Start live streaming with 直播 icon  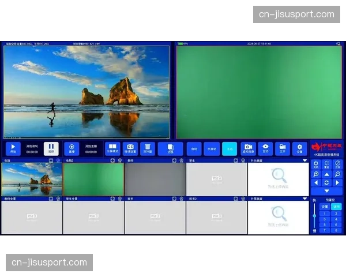pyautogui.click(x=72, y=148)
